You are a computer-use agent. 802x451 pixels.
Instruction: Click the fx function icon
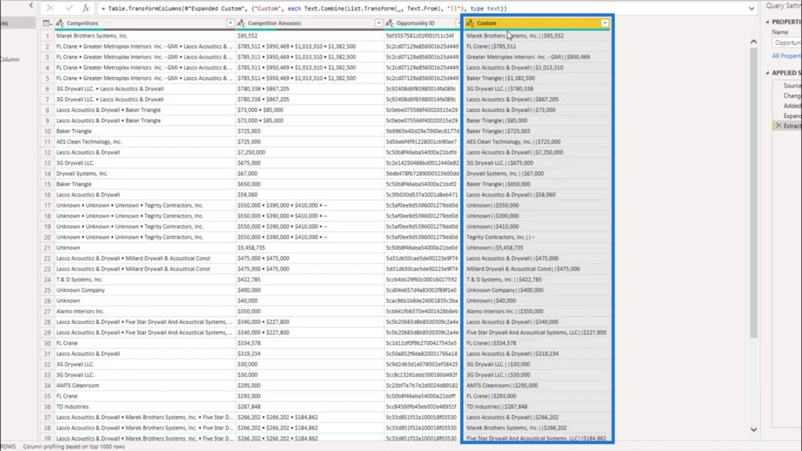coord(86,8)
